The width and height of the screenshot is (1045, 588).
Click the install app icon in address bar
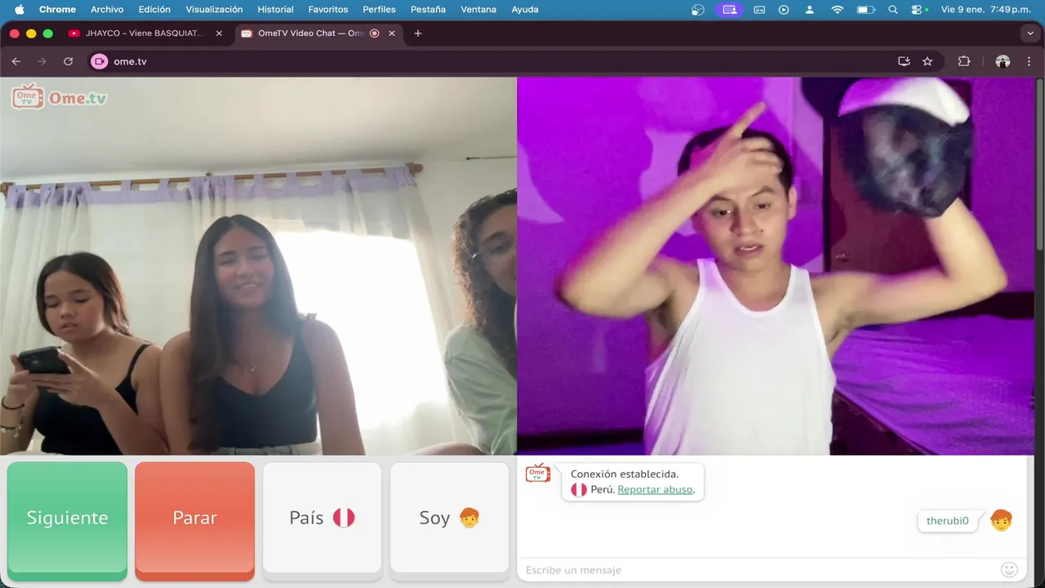[904, 61]
